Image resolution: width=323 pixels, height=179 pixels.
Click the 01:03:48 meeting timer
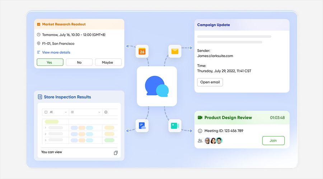tap(277, 117)
